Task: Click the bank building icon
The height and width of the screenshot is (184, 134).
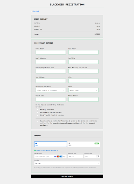Action: [69, 143]
